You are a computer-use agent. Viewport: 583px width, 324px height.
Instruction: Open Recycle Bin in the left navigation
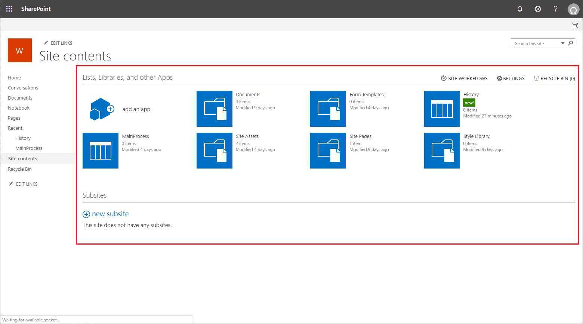pos(20,169)
